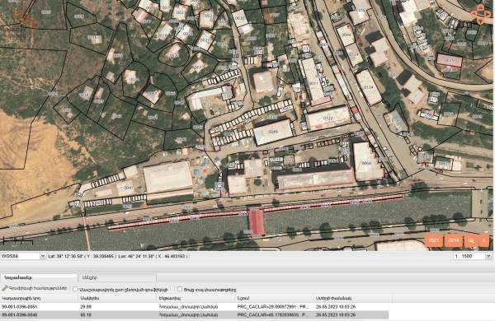The width and height of the screenshot is (495, 321).
Task: Click the rightmost small orange button
Action: pyautogui.click(x=484, y=240)
